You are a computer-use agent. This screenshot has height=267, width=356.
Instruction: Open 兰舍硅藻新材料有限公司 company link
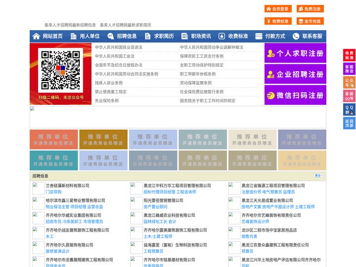click(67, 185)
